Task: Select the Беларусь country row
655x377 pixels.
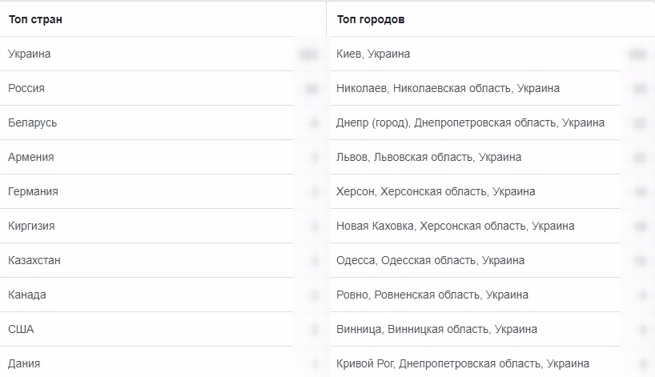Action: click(32, 122)
